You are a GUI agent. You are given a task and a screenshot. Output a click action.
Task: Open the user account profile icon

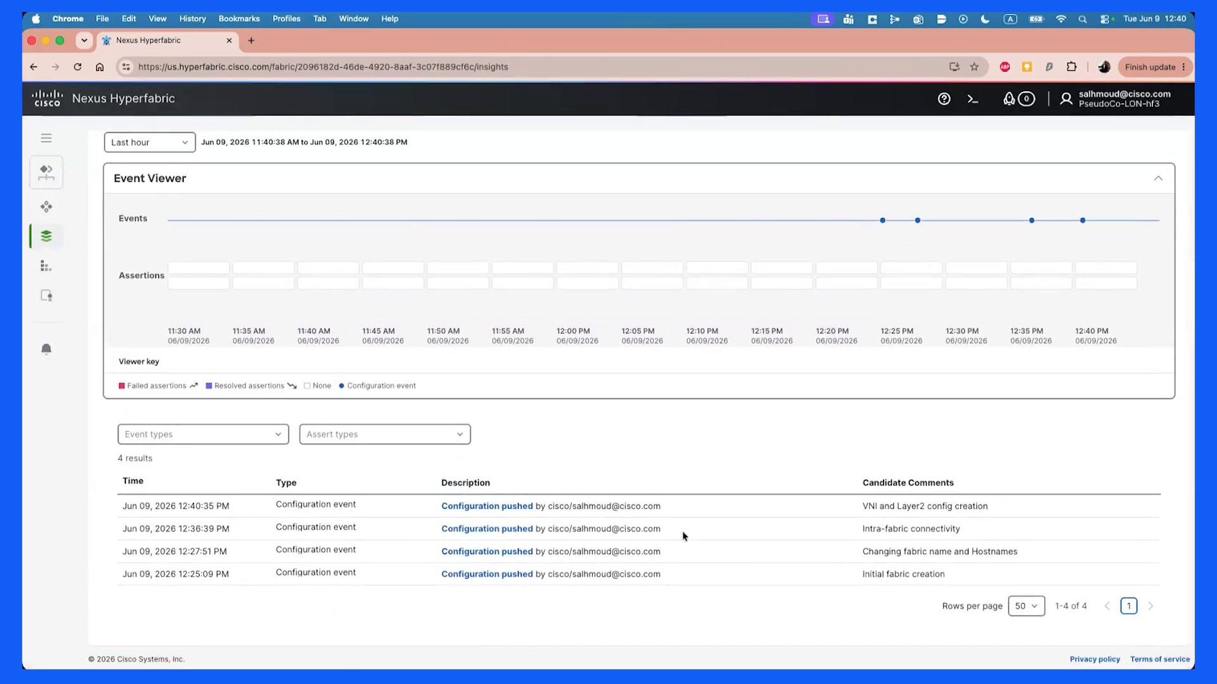click(1066, 99)
